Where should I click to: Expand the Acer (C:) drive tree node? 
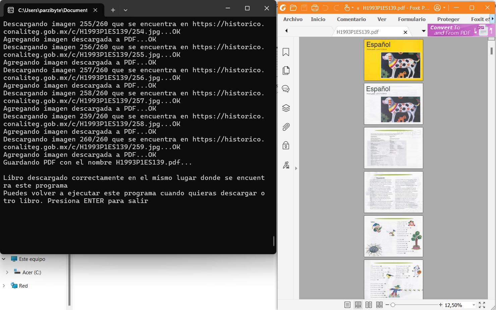[7, 272]
